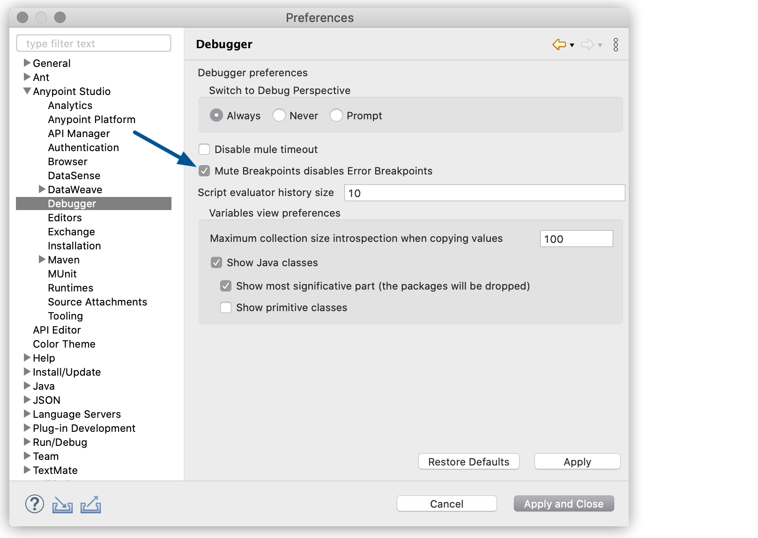The height and width of the screenshot is (538, 758).
Task: Collapse the Anypoint Studio section
Action: click(x=27, y=91)
